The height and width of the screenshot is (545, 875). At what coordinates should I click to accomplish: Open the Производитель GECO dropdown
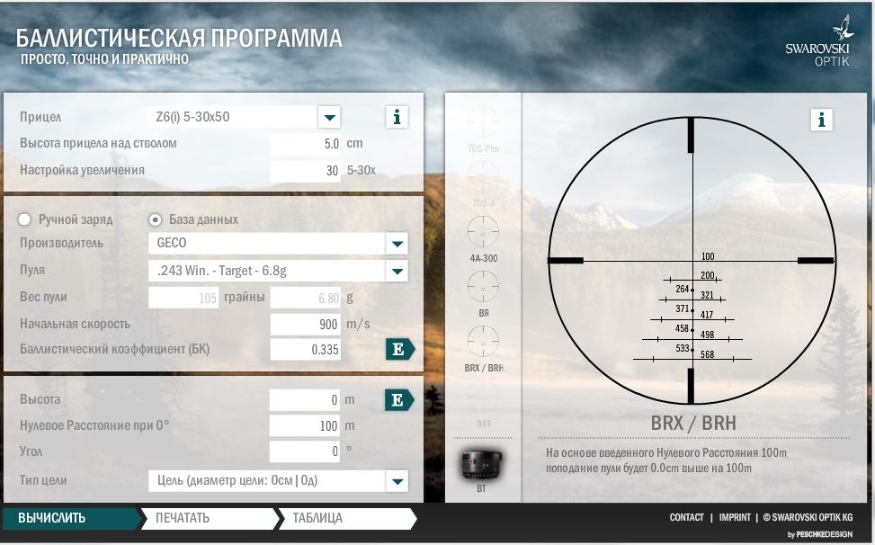tap(397, 244)
